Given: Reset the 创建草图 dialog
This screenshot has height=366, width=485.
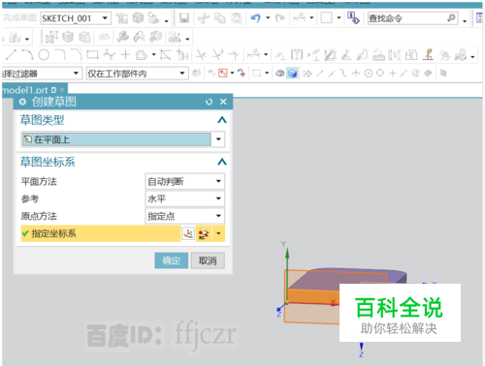Looking at the screenshot, I should [x=209, y=102].
